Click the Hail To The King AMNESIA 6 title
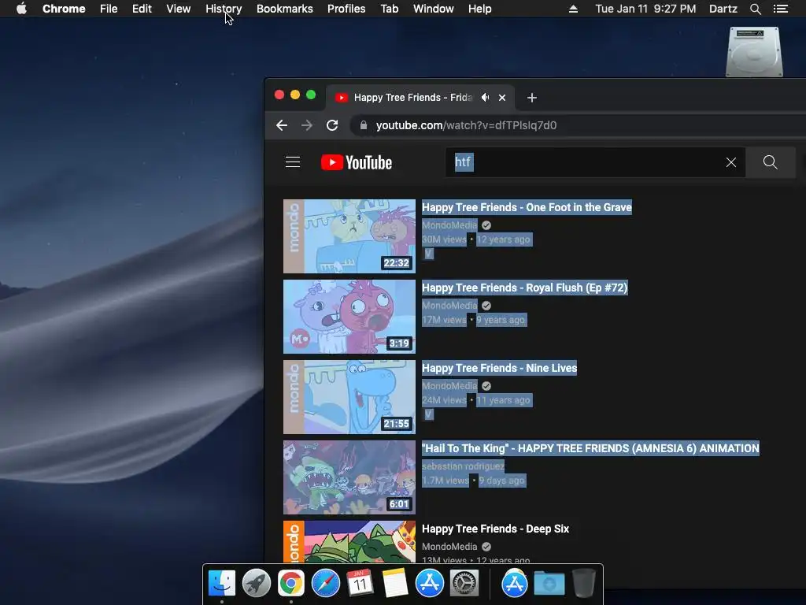 590,448
